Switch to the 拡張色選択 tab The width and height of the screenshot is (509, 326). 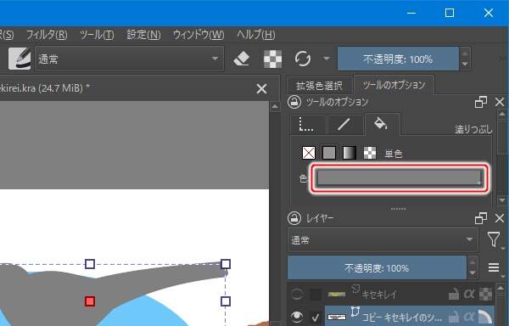320,86
